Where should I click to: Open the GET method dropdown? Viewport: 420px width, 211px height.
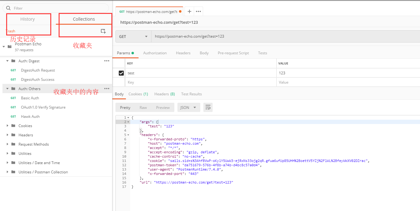coord(133,36)
